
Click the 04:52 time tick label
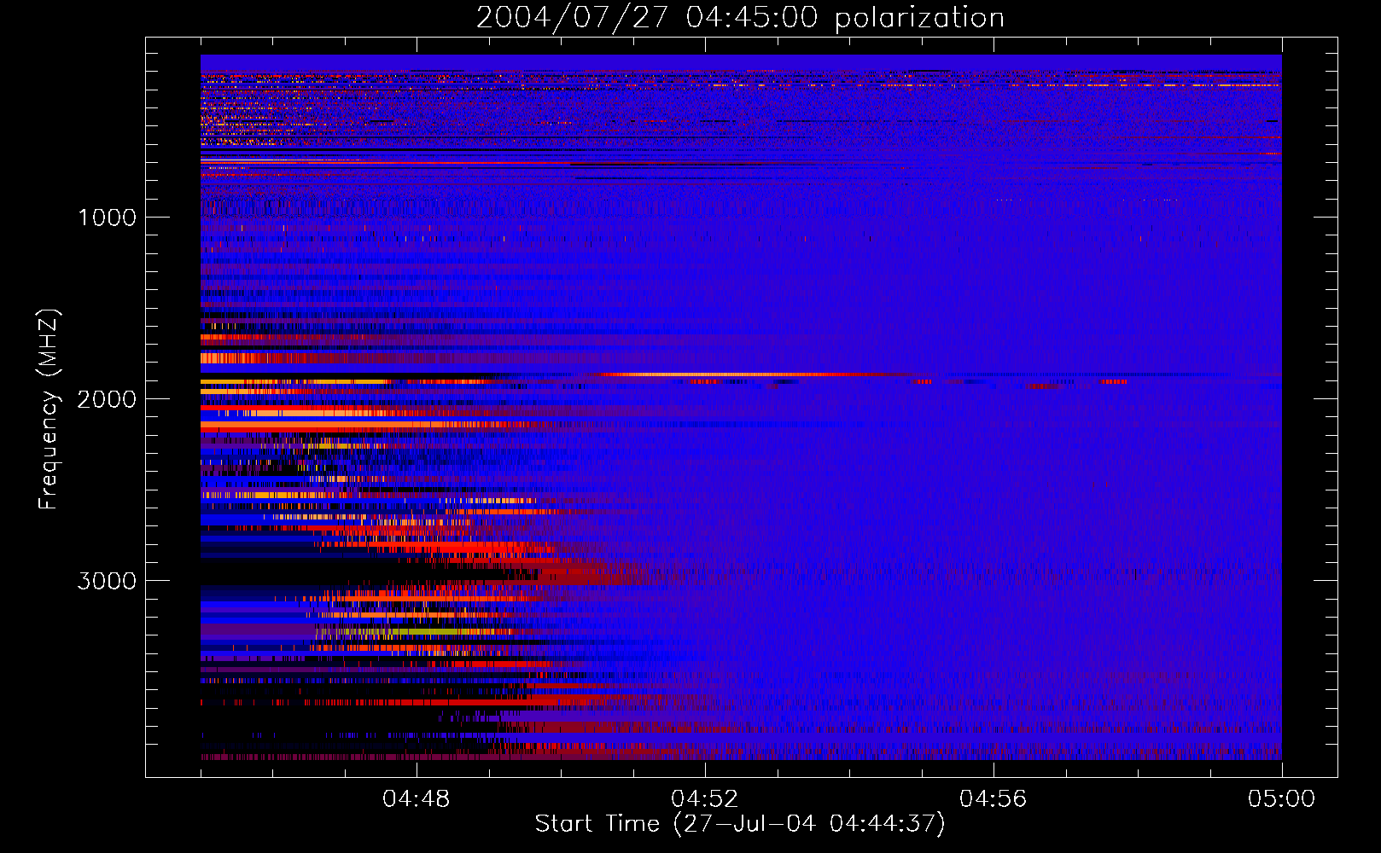pos(705,799)
